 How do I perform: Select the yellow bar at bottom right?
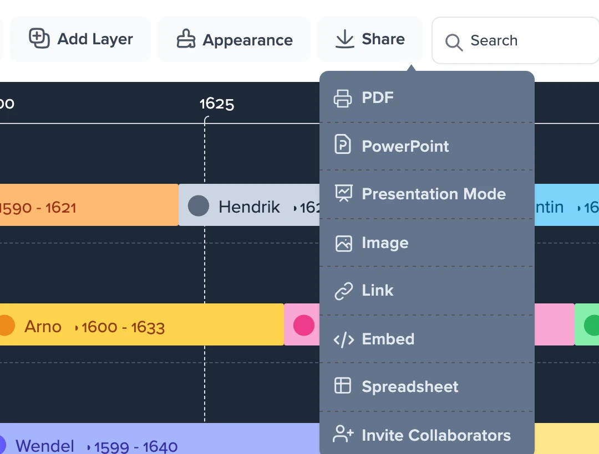pyautogui.click(x=566, y=438)
